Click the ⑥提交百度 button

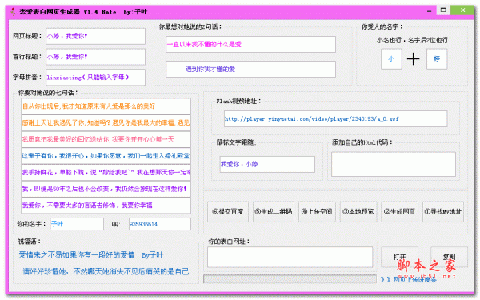click(228, 211)
